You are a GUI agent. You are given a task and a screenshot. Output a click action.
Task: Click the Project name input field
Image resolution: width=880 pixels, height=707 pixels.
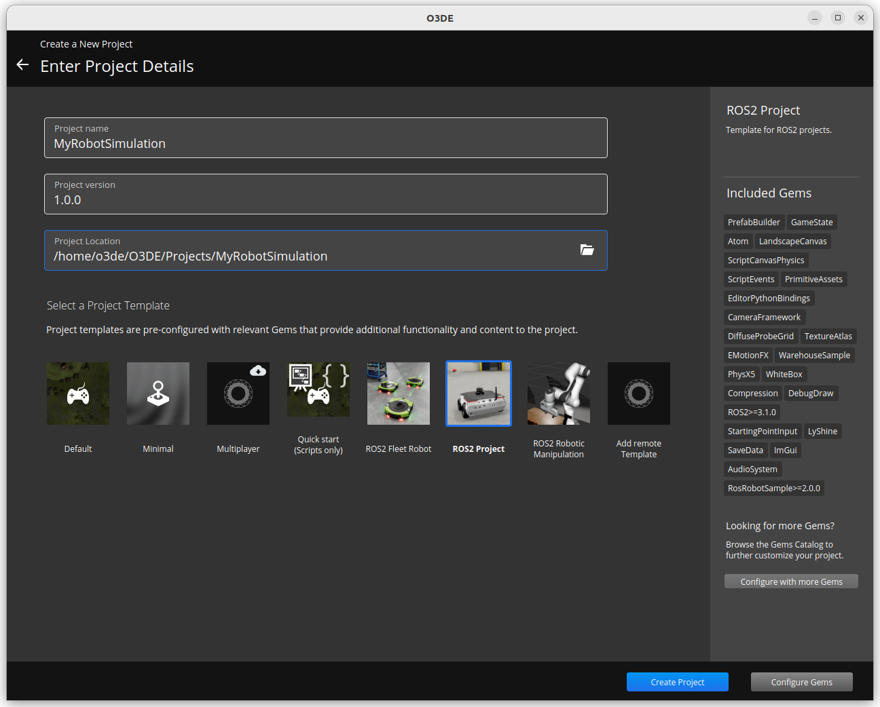click(326, 138)
